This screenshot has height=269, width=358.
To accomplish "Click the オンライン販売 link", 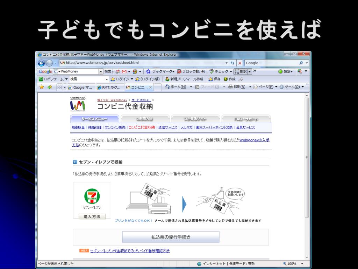I will tap(115, 127).
